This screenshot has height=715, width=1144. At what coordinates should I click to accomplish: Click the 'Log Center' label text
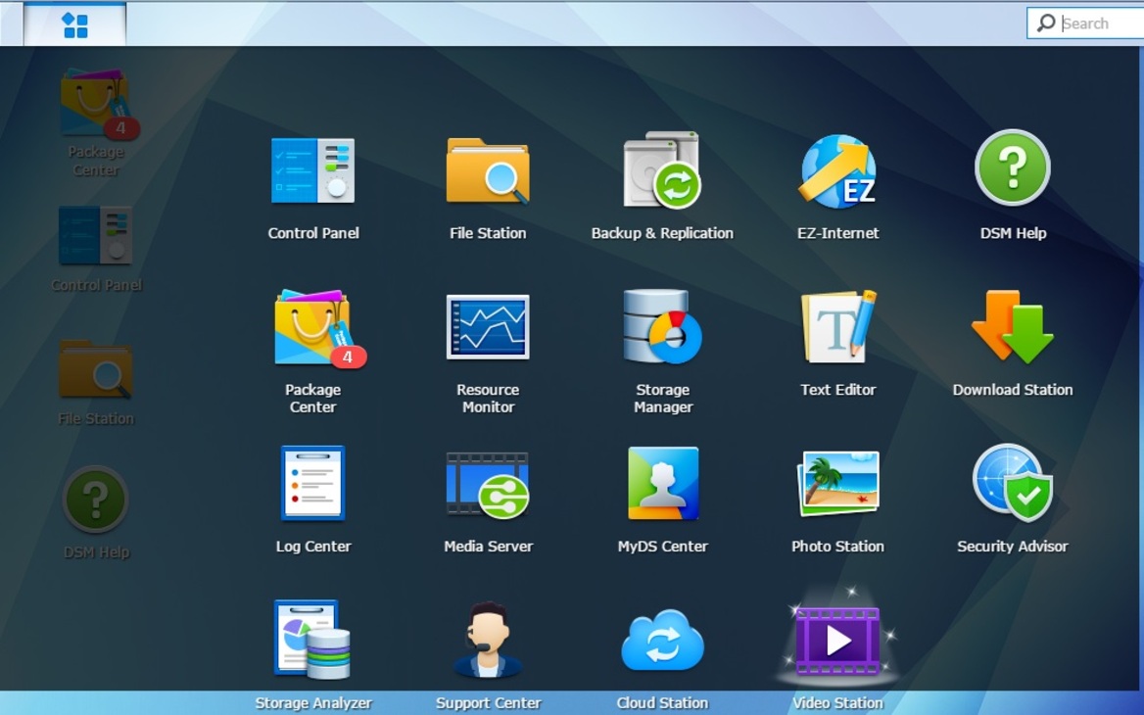[313, 547]
